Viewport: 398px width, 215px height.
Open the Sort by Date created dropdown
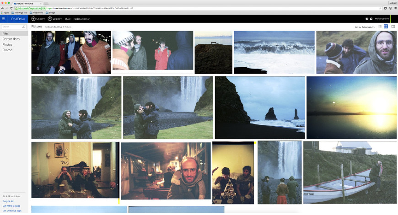365,27
